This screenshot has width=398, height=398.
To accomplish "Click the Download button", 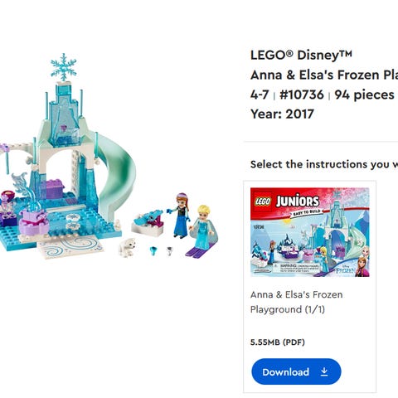I will tap(296, 371).
